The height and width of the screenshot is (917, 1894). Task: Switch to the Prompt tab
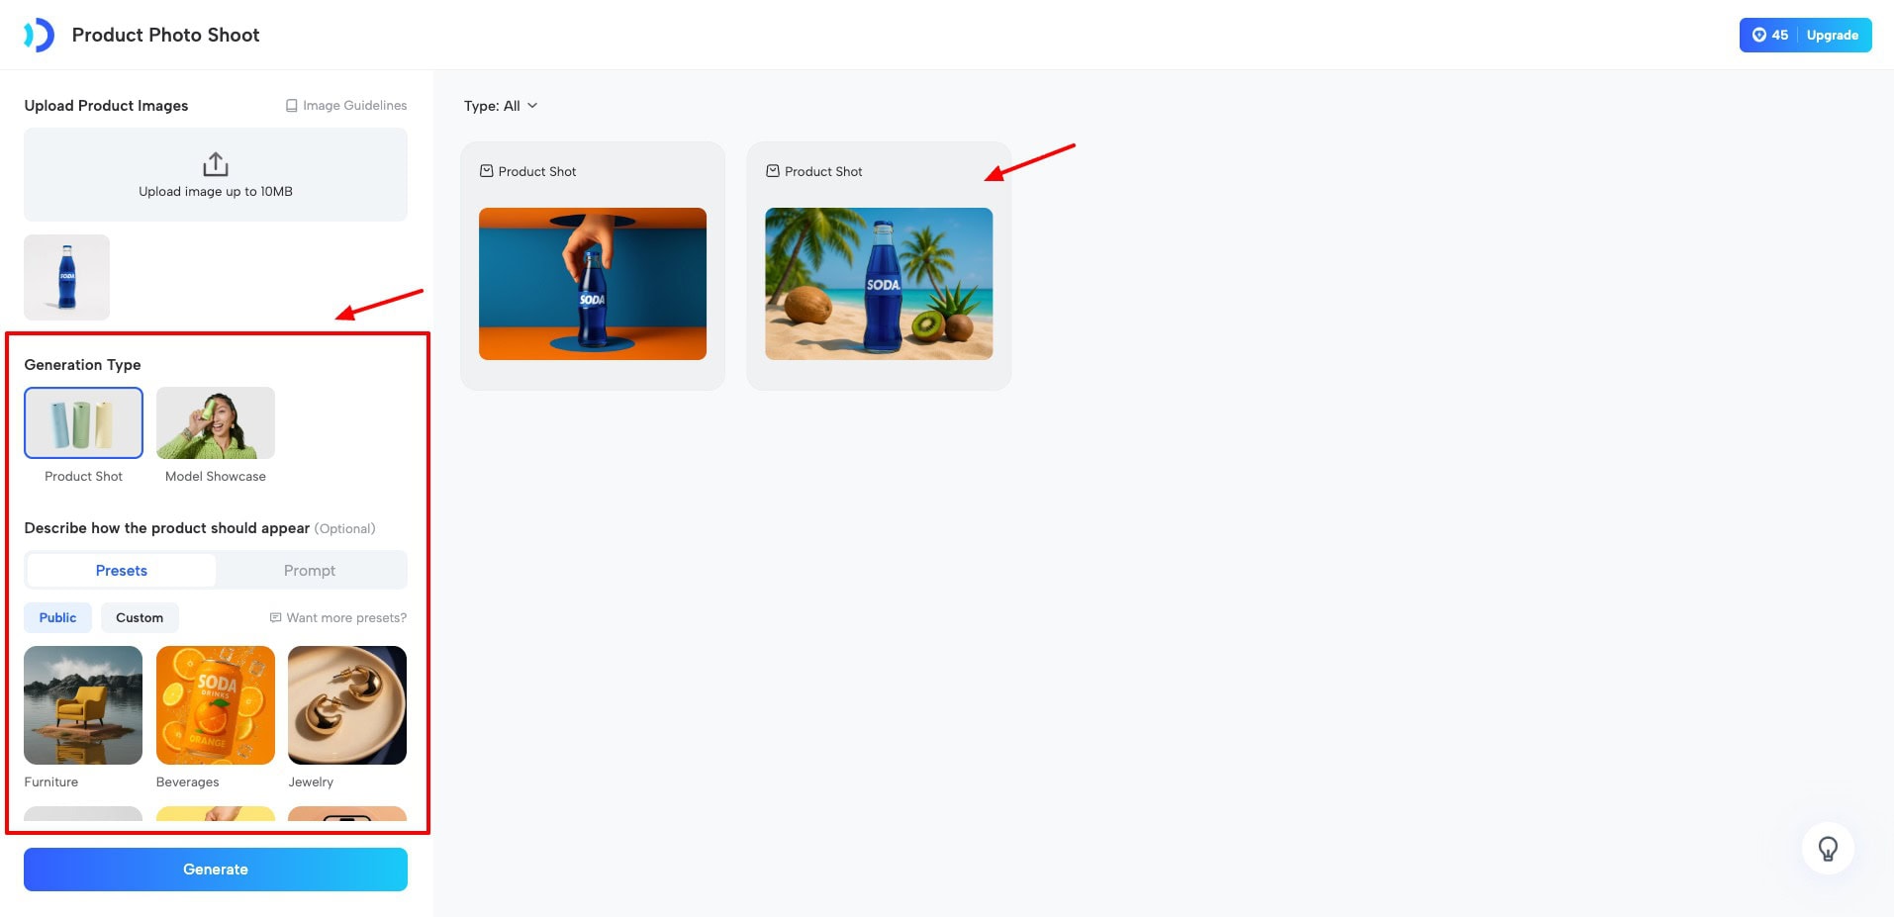click(x=310, y=571)
